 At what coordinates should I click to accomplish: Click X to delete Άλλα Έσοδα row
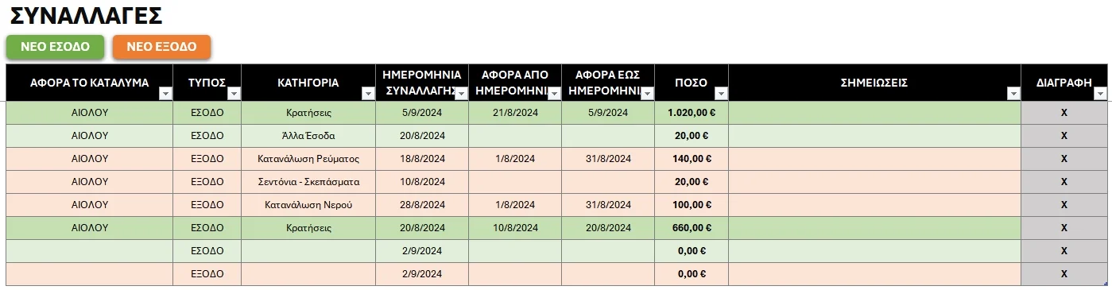1064,136
